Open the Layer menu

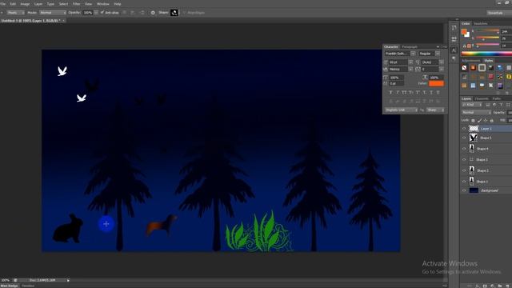(38, 4)
